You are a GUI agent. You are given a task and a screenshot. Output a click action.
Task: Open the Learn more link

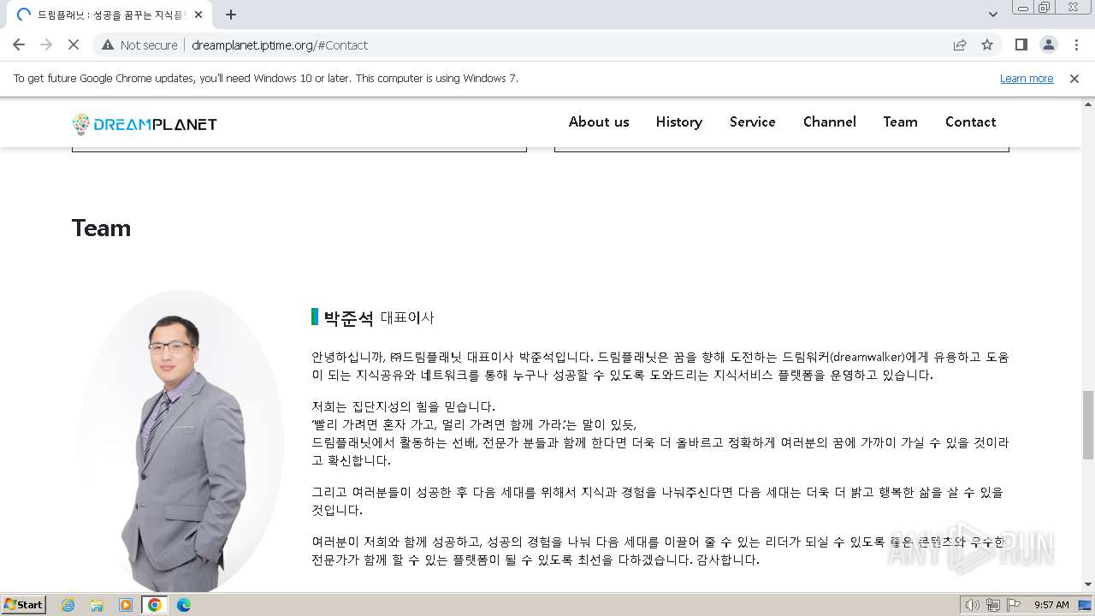[1027, 78]
